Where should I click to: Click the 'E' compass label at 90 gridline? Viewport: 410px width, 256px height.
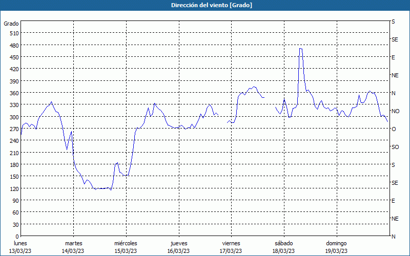[393, 201]
